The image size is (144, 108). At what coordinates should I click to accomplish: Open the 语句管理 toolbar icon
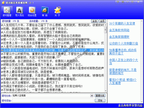click(x=7, y=12)
